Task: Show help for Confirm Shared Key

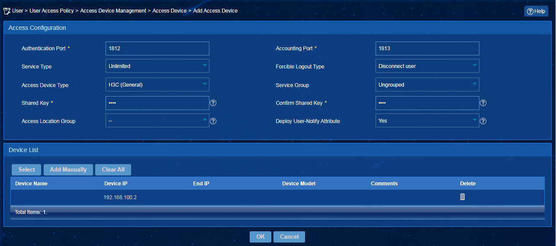Action: (483, 103)
